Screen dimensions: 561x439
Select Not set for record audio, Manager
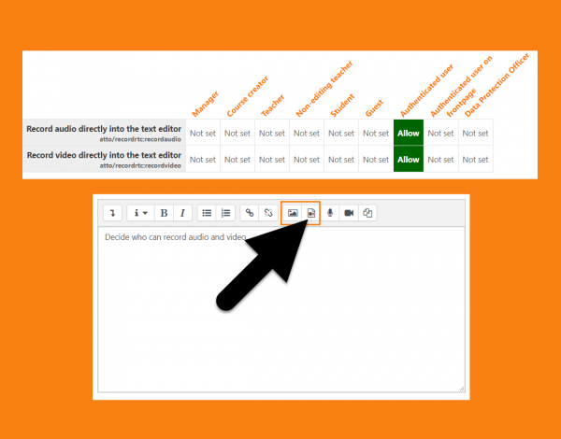click(x=202, y=133)
